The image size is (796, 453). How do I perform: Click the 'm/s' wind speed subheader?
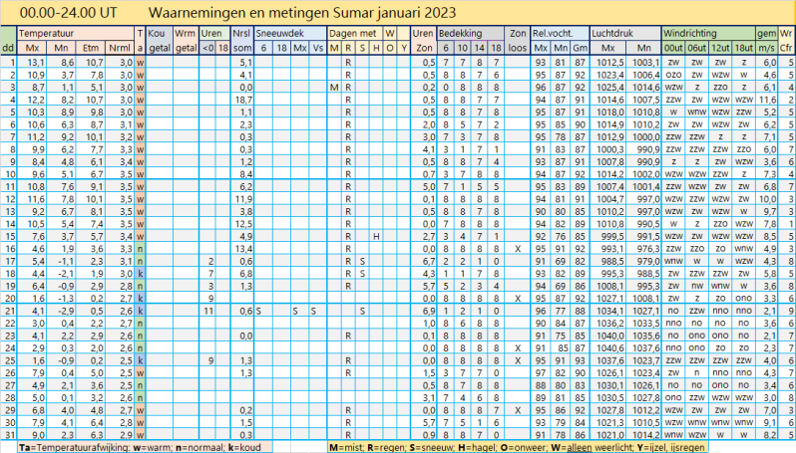point(766,48)
